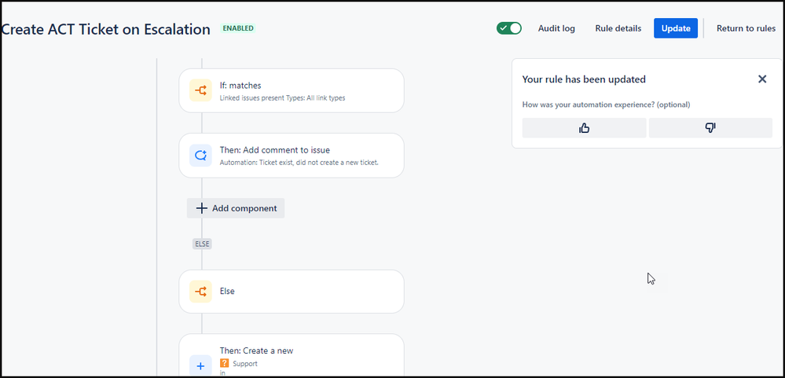Give thumbs down feedback
This screenshot has width=785, height=378.
coord(710,128)
